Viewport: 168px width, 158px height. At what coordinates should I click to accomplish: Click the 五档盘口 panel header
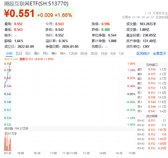pyautogui.click(x=152, y=65)
